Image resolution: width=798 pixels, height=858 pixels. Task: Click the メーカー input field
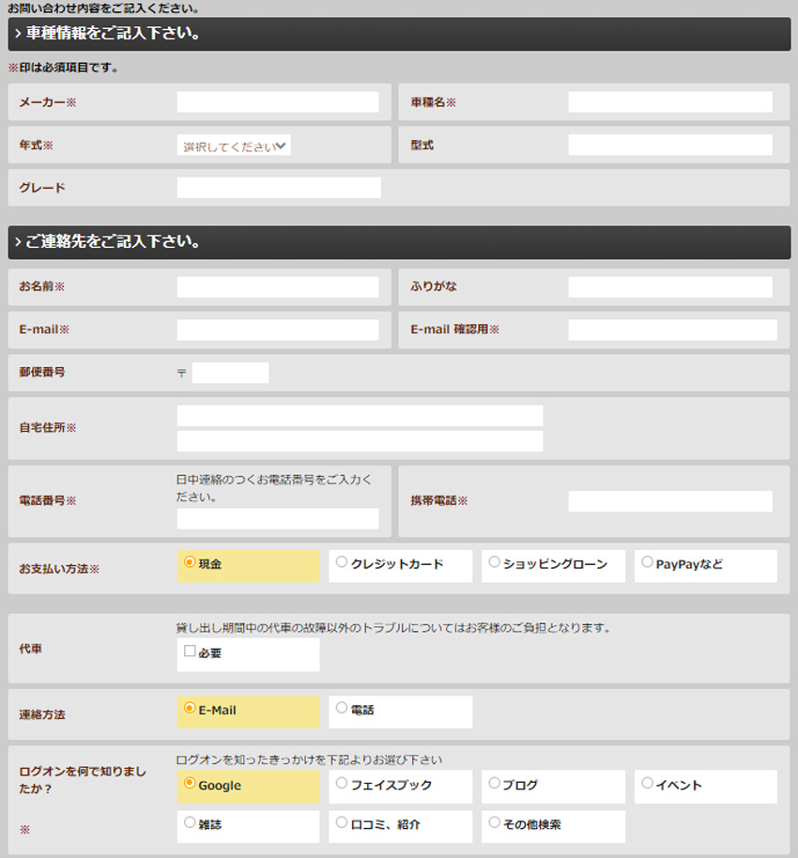(x=278, y=102)
